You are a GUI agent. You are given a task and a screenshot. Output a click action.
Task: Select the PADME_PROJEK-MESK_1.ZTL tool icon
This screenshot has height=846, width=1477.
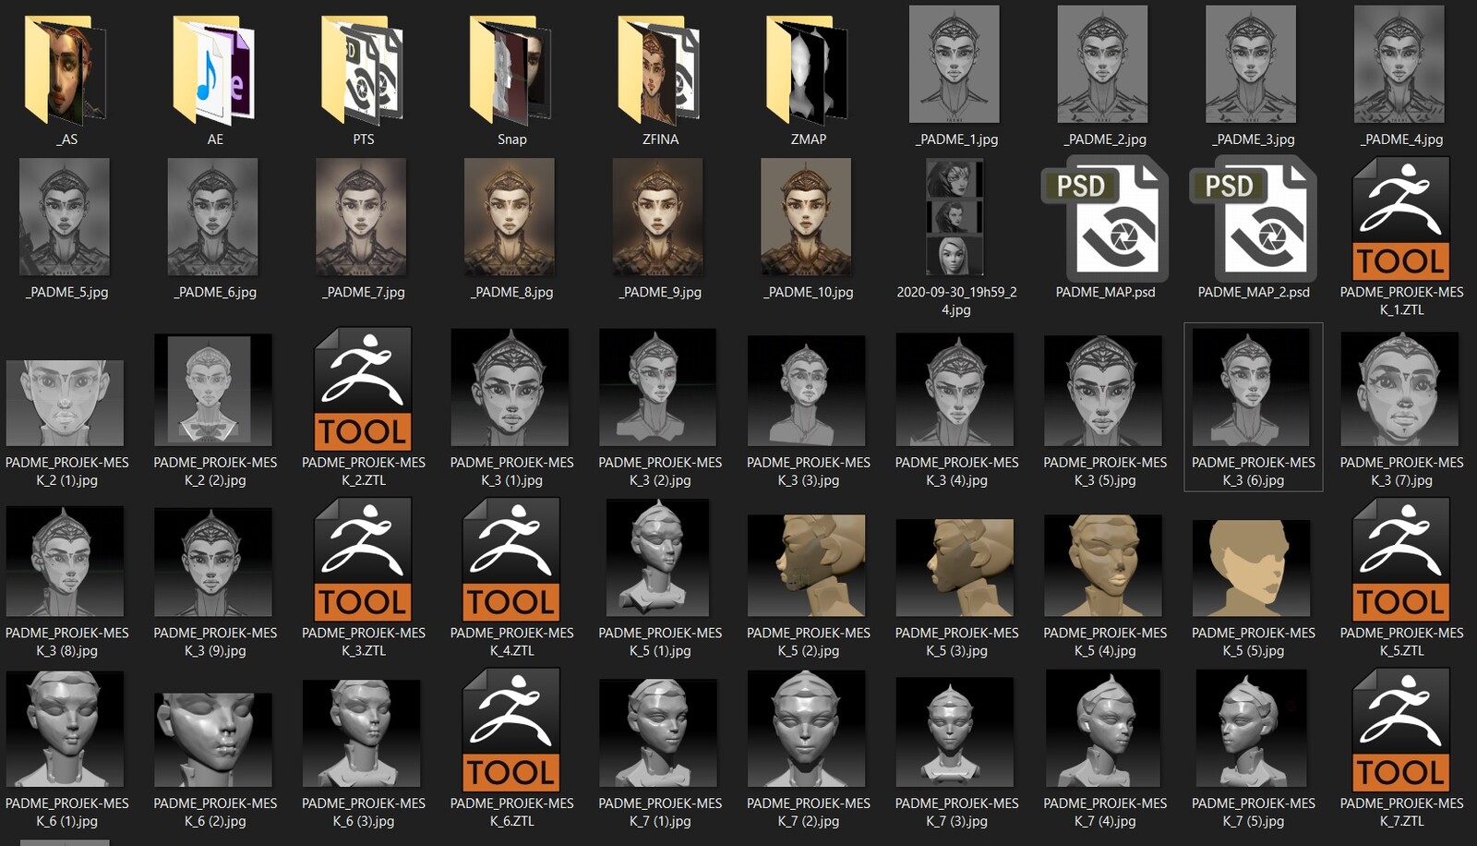[x=1401, y=219]
